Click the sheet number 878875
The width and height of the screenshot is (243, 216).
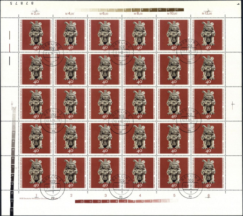21,3
